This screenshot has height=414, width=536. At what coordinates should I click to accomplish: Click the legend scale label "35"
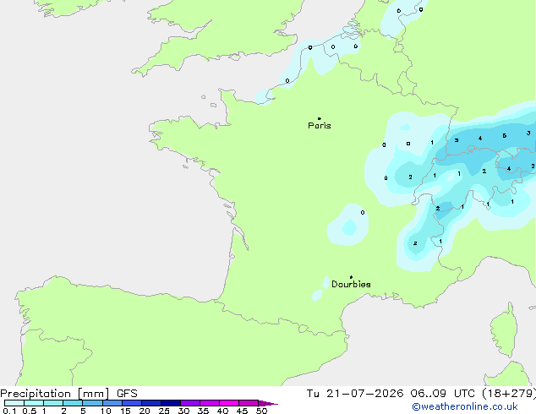(203, 411)
